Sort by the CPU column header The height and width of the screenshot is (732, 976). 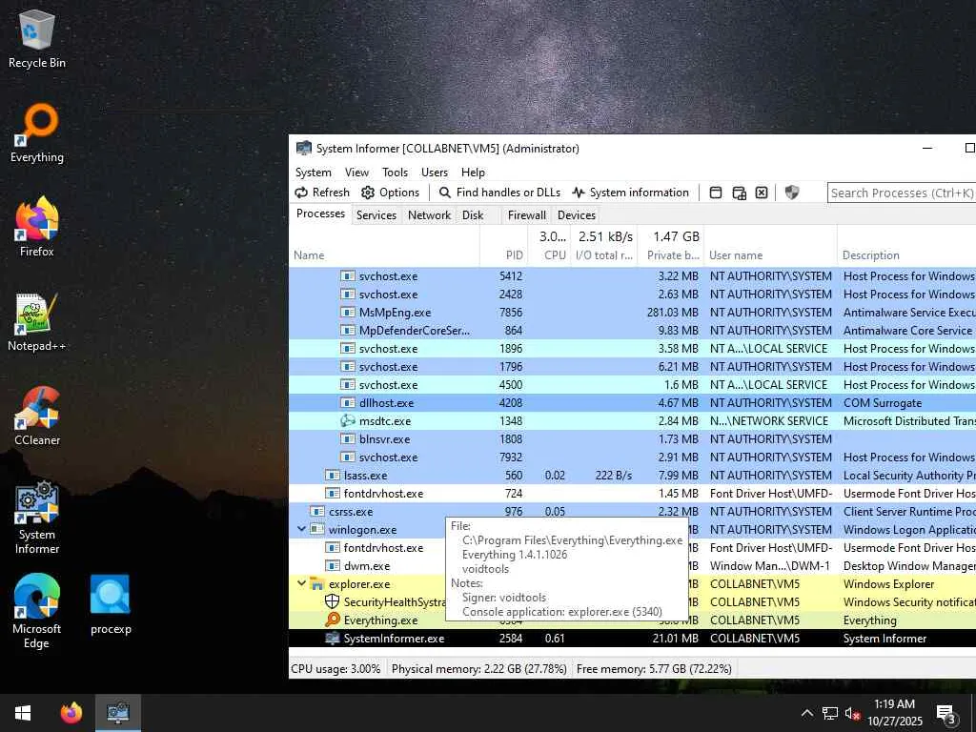point(549,246)
